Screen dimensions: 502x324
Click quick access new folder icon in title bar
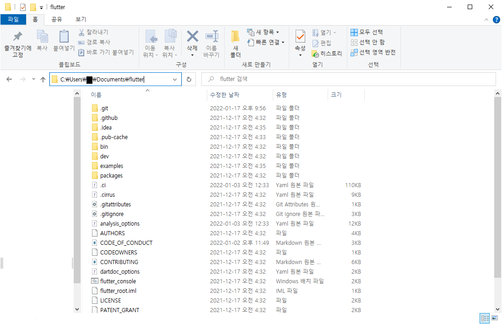point(33,7)
